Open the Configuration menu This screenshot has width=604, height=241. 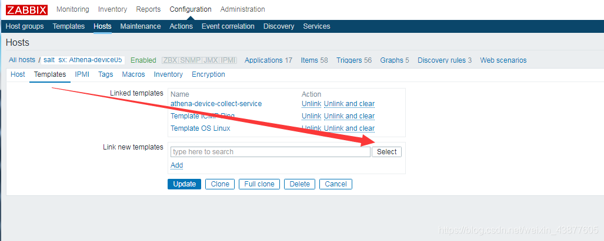191,9
